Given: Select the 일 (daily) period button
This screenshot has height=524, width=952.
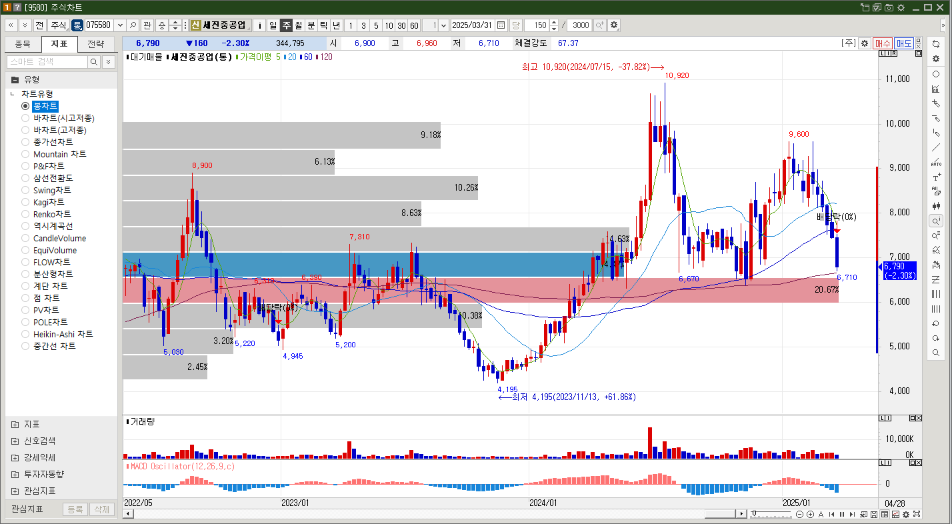Looking at the screenshot, I should point(273,25).
